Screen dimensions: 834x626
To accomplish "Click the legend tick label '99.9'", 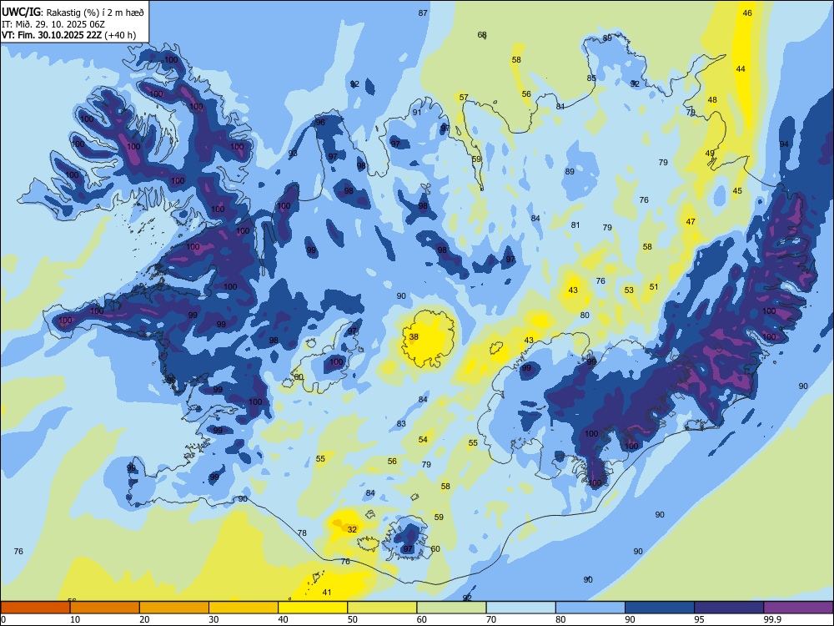I will (771, 619).
